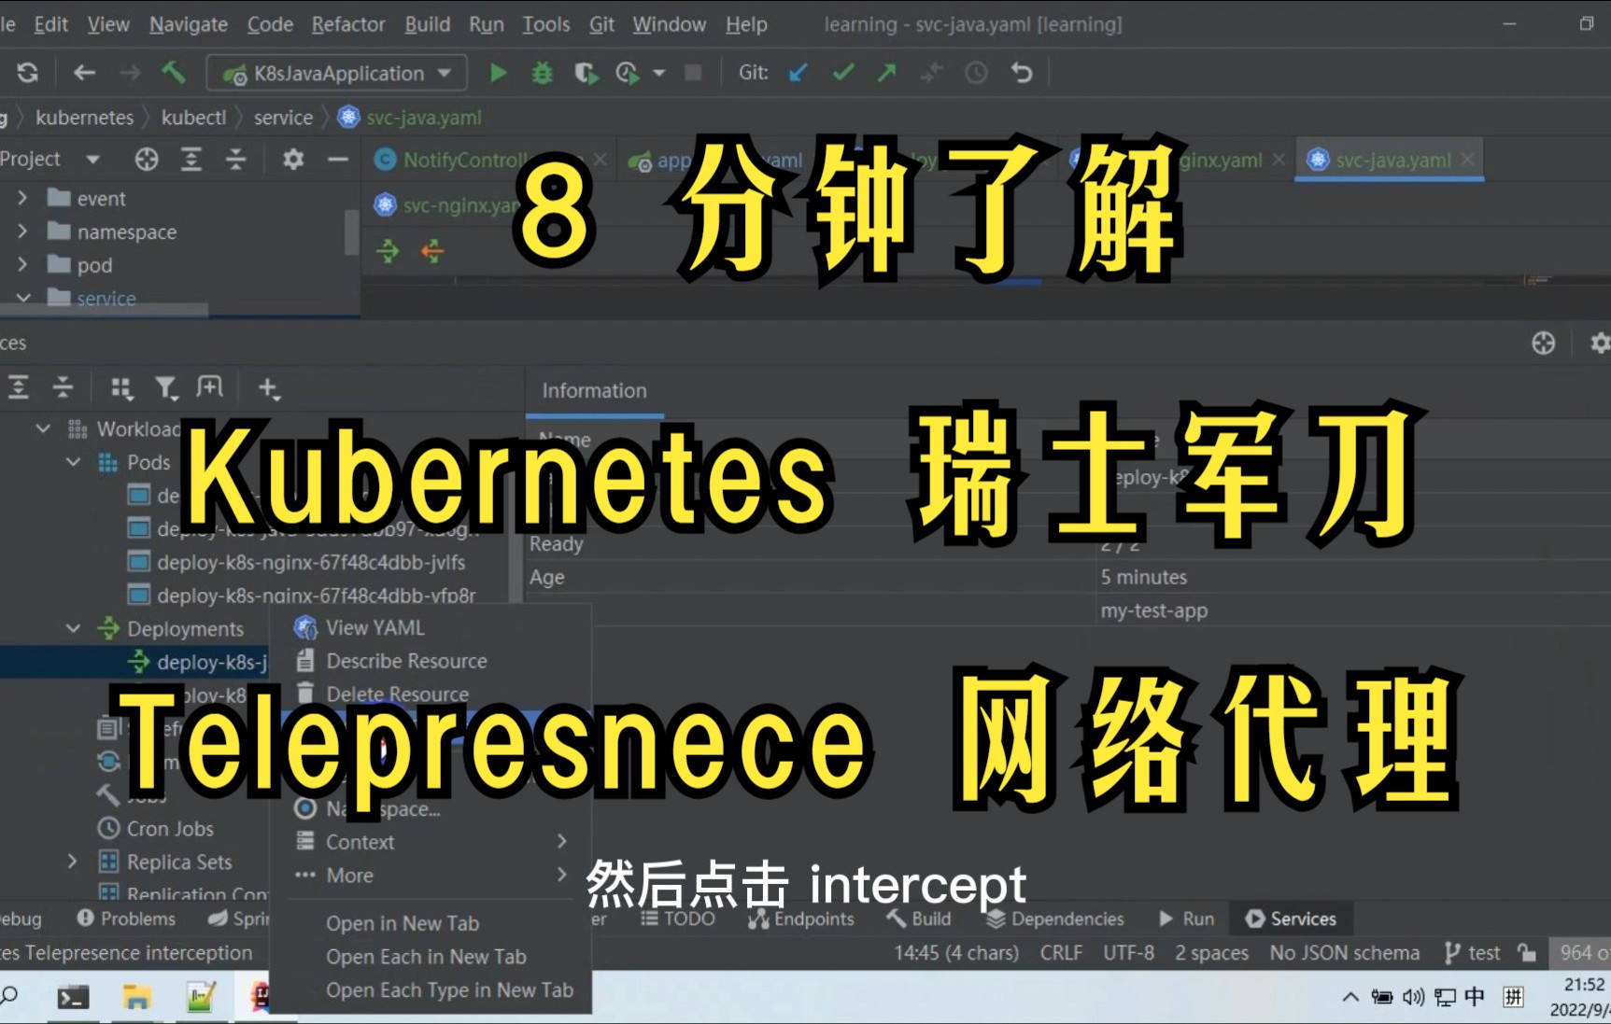The image size is (1611, 1024).
Task: Open Filter icon in Services toolbar
Action: (x=166, y=387)
